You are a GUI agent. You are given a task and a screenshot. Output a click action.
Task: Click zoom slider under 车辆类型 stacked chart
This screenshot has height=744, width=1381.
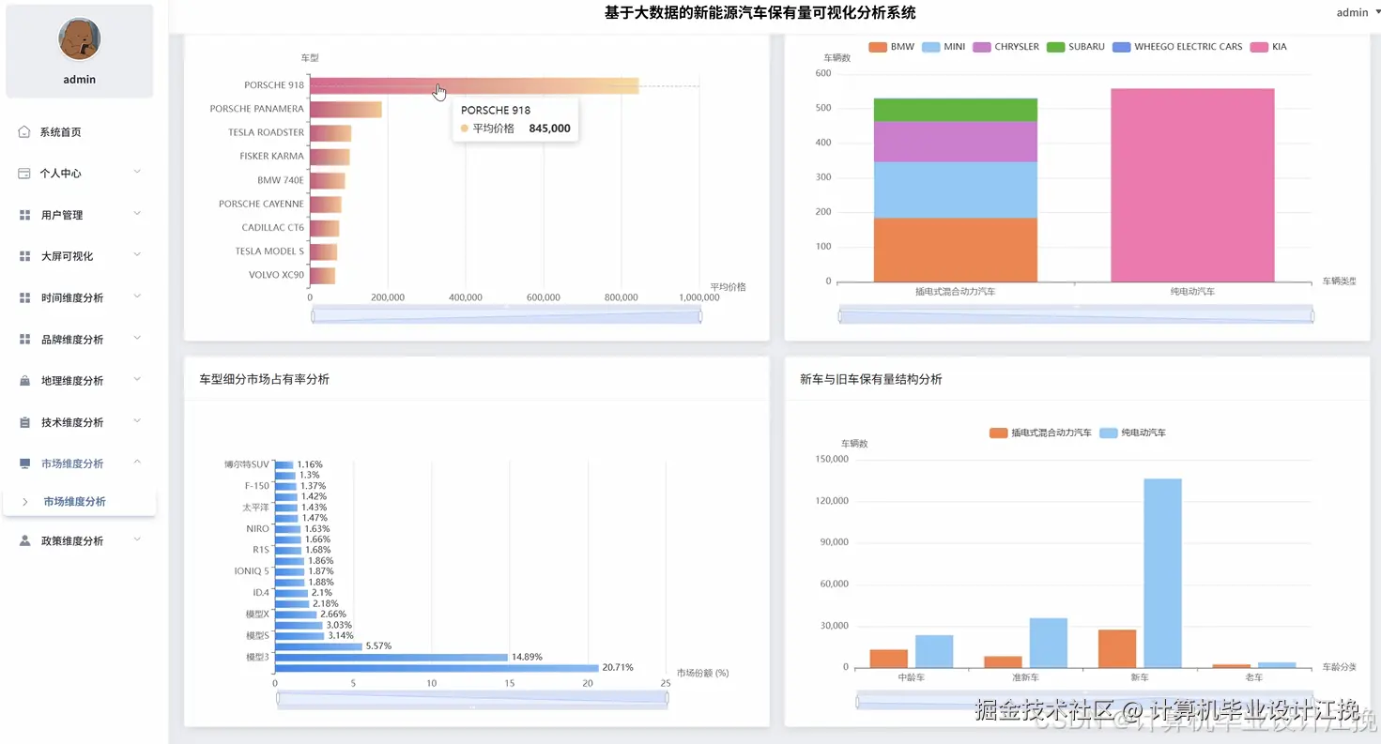[x=1076, y=315]
